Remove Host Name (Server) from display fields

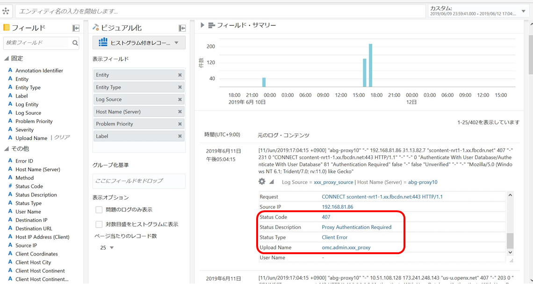[x=180, y=111]
